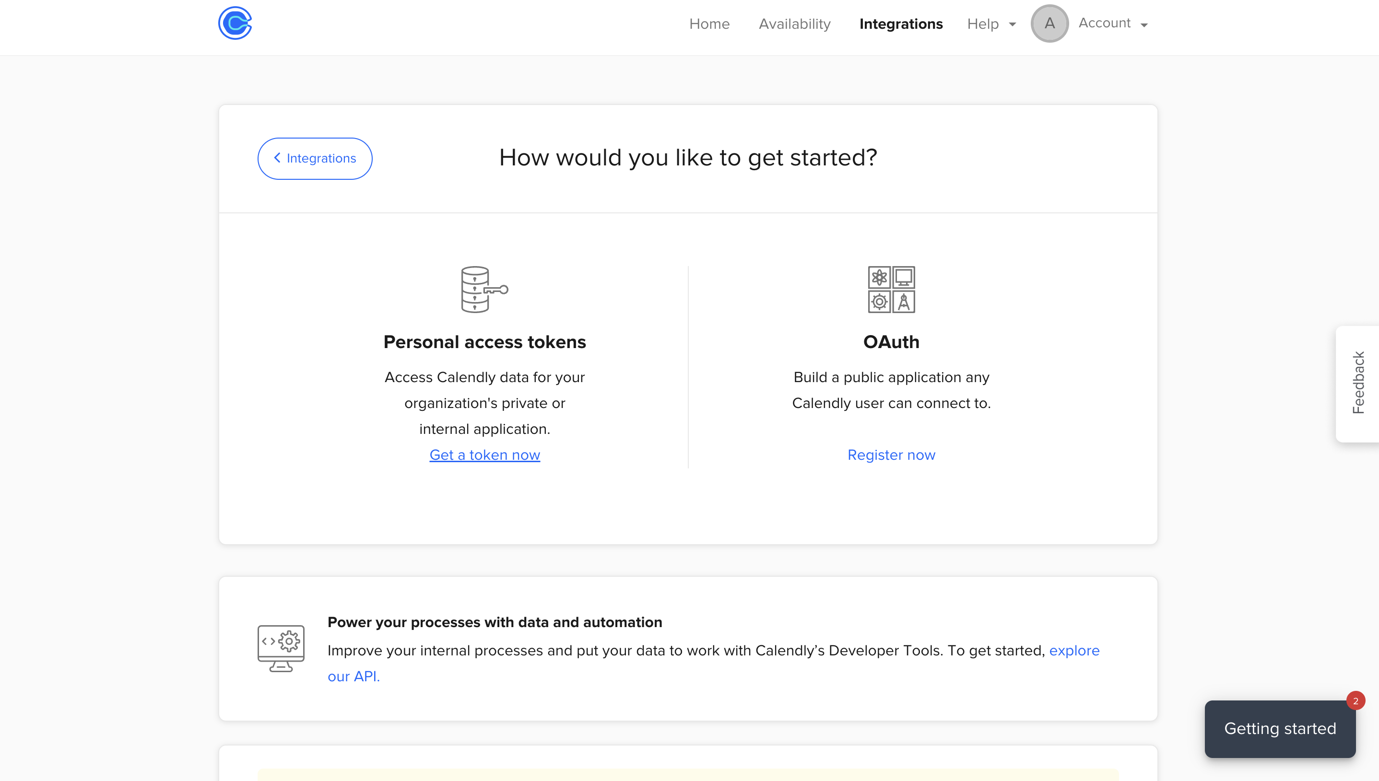Viewport: 1379px width, 781px height.
Task: Open the Help menu
Action: (x=983, y=24)
